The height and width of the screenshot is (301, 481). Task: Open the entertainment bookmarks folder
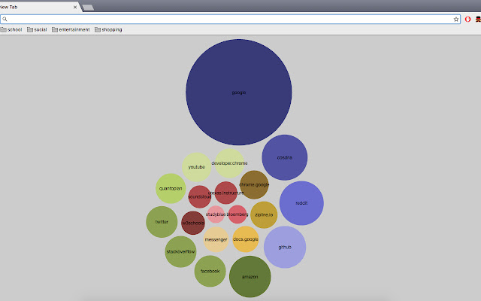71,29
